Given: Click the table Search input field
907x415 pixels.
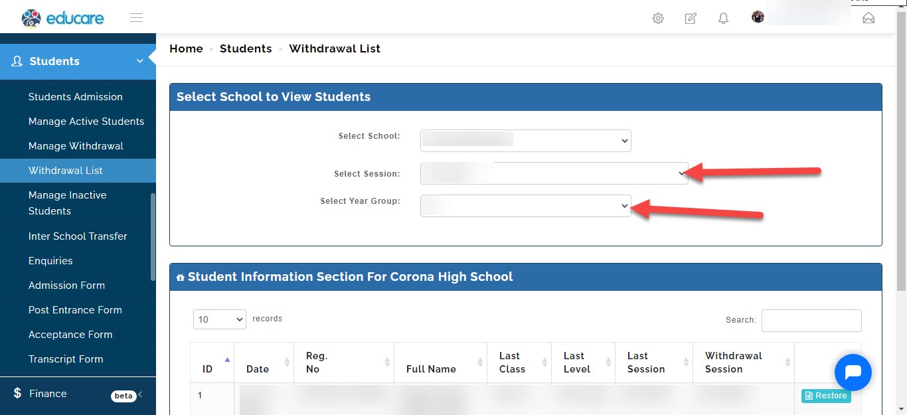Looking at the screenshot, I should tap(811, 320).
